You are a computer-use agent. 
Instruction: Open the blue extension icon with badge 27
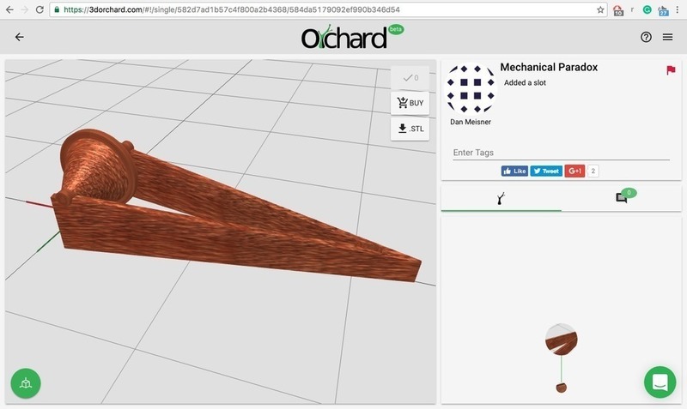pos(663,10)
